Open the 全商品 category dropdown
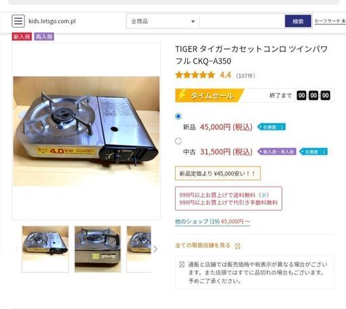The height and width of the screenshot is (309, 346). (163, 21)
